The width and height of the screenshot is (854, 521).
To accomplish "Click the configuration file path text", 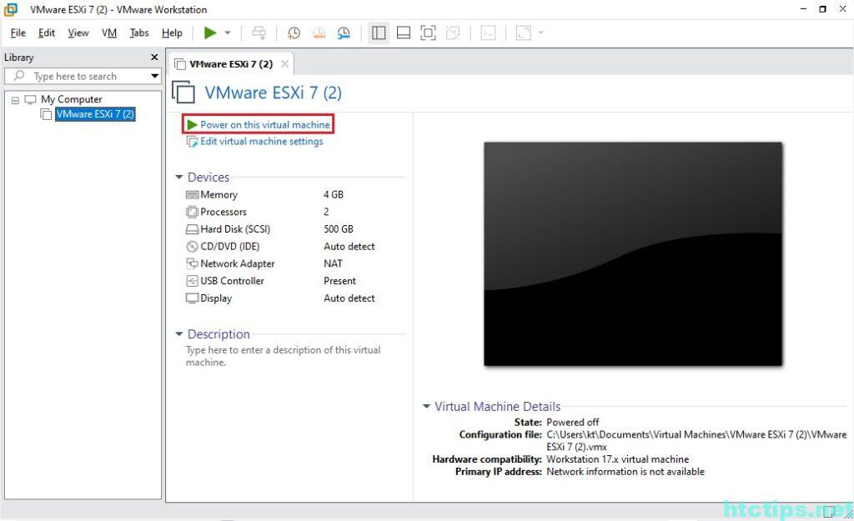I will tap(696, 441).
